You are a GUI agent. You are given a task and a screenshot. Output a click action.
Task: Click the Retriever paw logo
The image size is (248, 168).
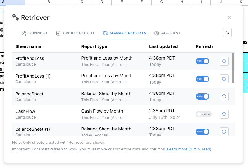(16, 17)
